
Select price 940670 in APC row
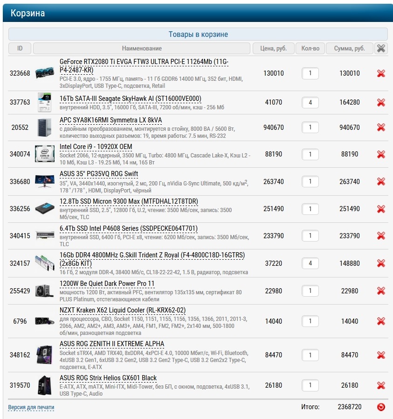tap(274, 128)
